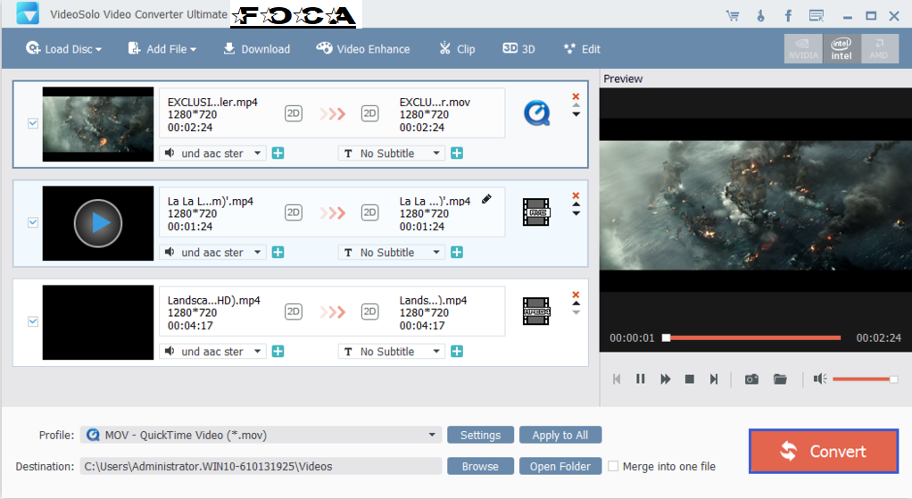912x499 pixels.
Task: Click the profile Settings button
Action: click(480, 435)
